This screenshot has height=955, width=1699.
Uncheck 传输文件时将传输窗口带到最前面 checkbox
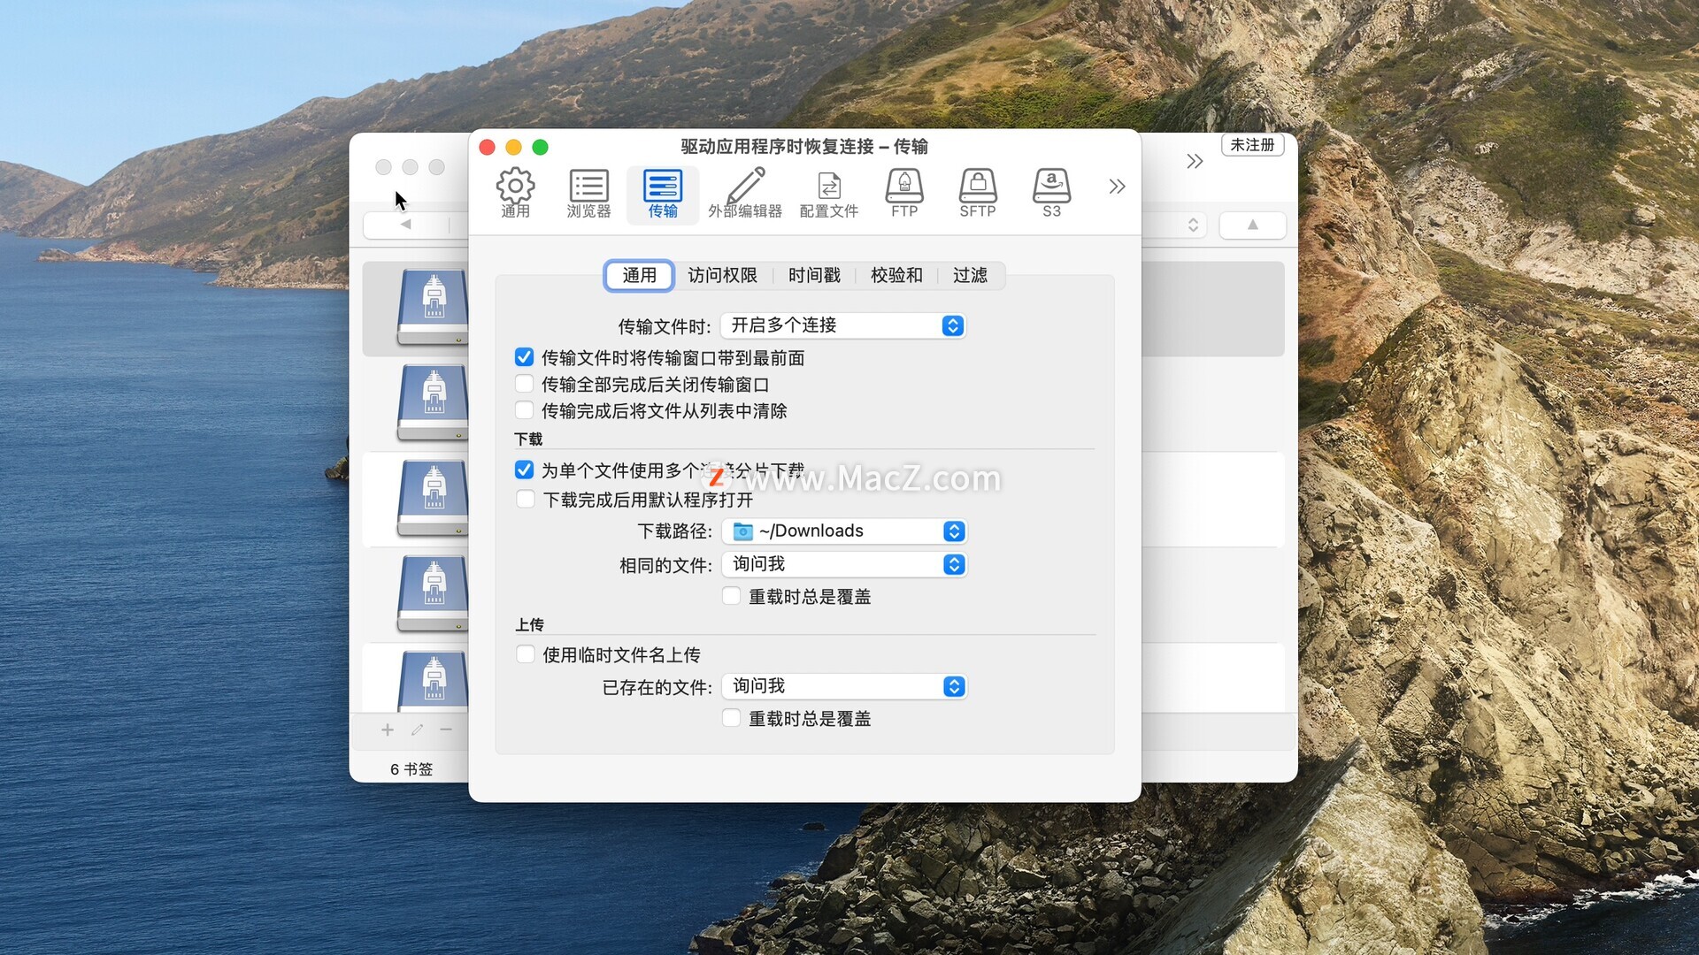tap(525, 357)
